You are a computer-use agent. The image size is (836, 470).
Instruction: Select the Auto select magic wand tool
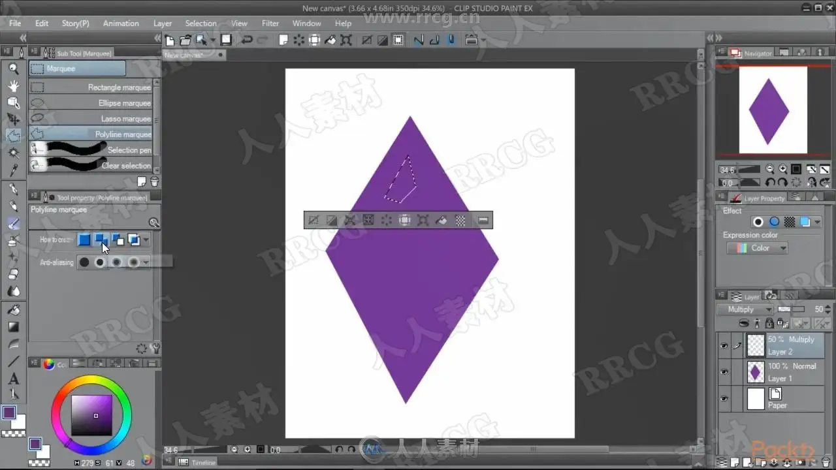pyautogui.click(x=13, y=153)
